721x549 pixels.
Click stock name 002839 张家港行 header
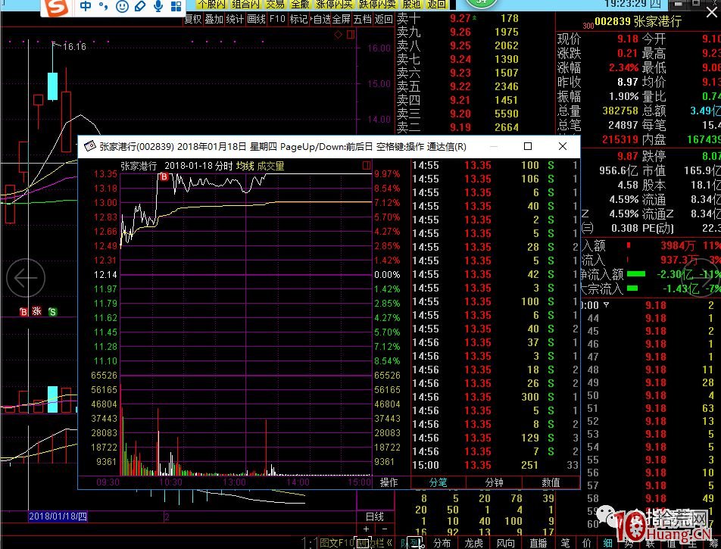tap(638, 22)
